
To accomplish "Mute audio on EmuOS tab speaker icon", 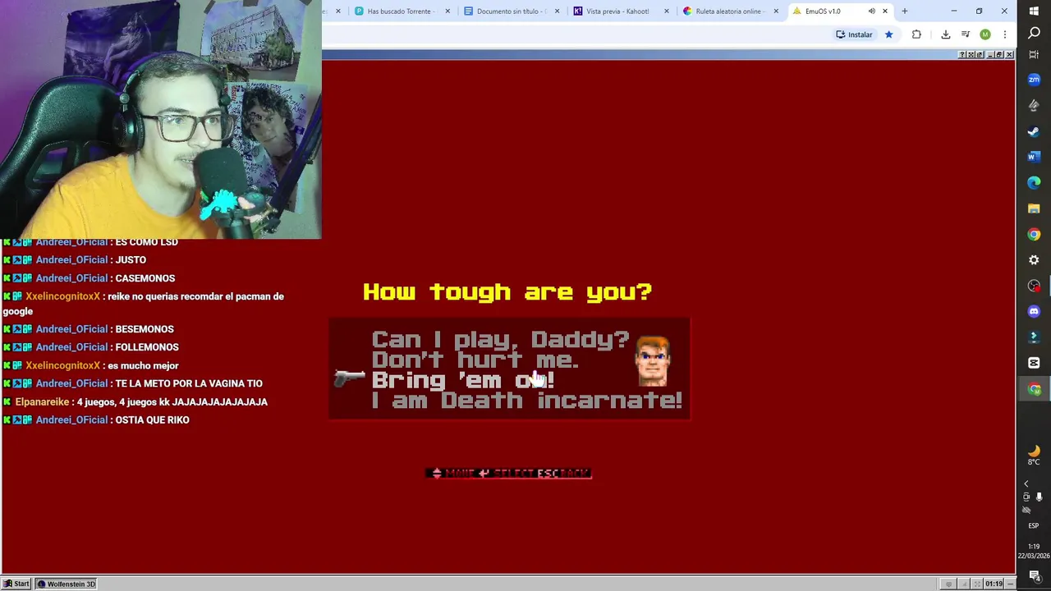I will pos(871,11).
